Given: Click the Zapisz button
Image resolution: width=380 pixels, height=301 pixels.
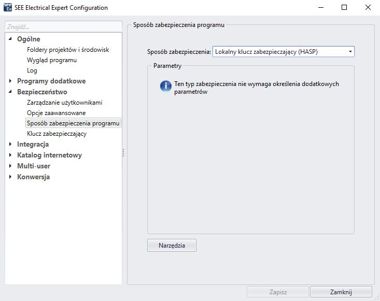Looking at the screenshot, I should [x=278, y=292].
